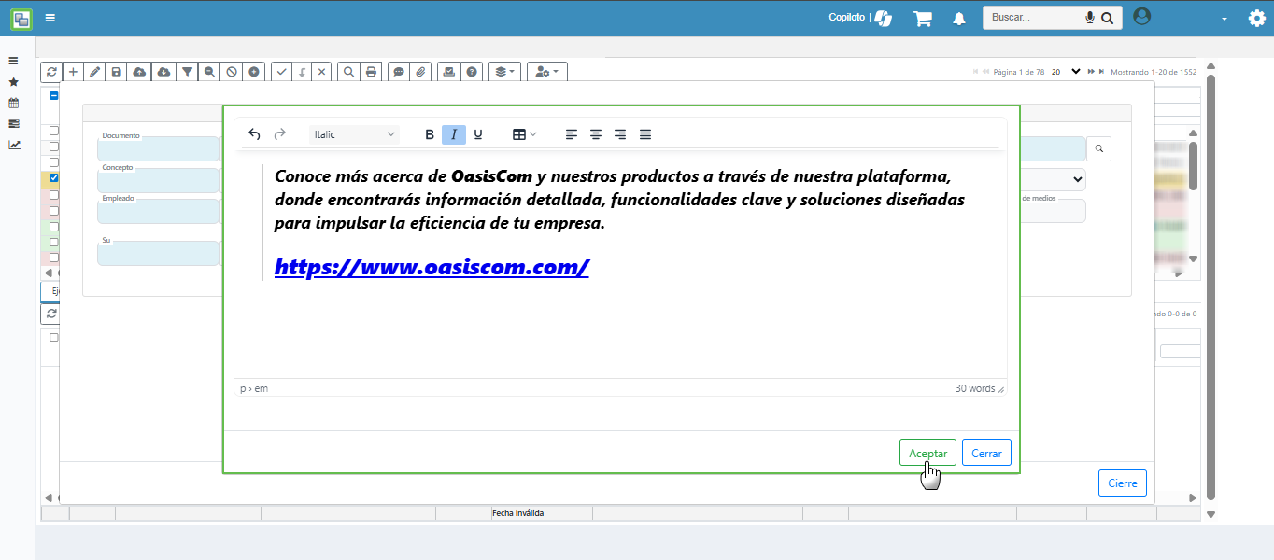Click the Buscar search field

click(x=1033, y=18)
